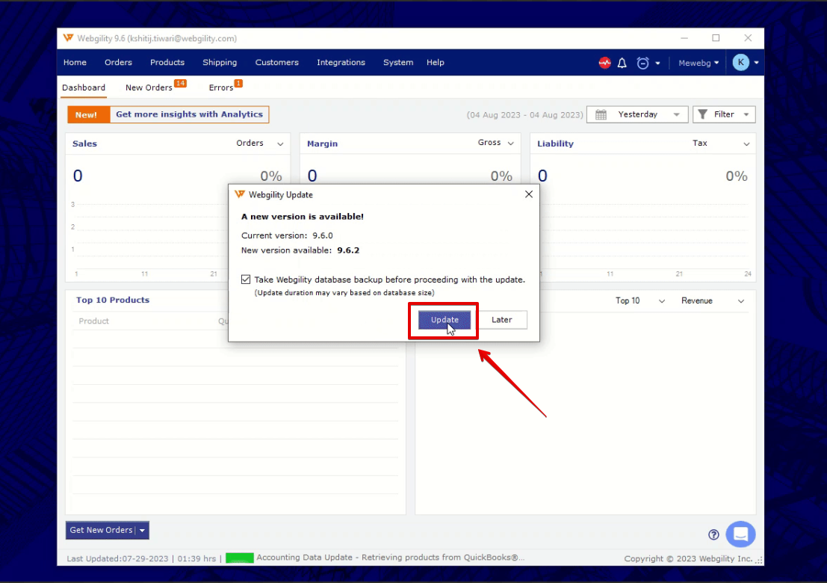The image size is (827, 583).
Task: Open the Revenue dropdown
Action: (x=713, y=300)
